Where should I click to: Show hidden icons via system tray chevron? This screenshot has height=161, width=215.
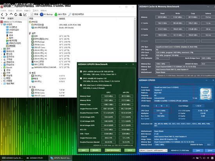[x=193, y=158]
